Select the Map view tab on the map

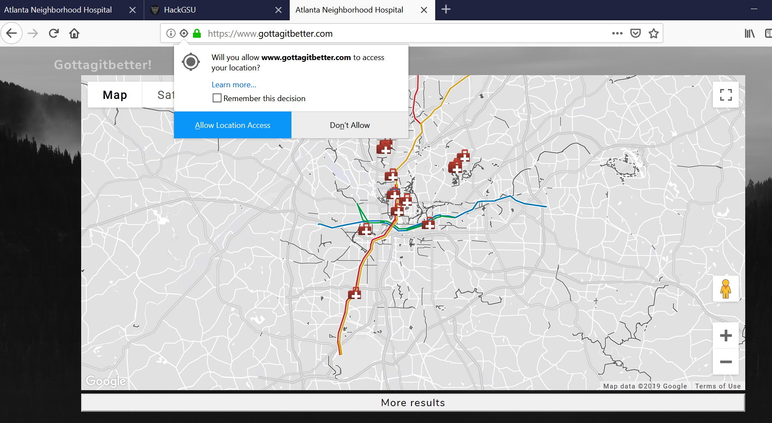[115, 95]
